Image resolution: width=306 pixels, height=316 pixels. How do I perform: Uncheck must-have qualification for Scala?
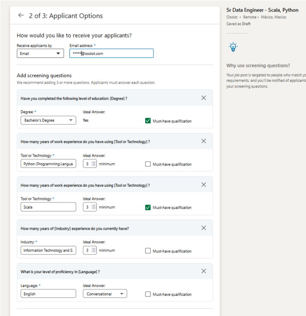click(148, 208)
